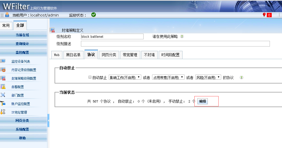Enable the 自动禁止 checkbox

click(x=90, y=77)
